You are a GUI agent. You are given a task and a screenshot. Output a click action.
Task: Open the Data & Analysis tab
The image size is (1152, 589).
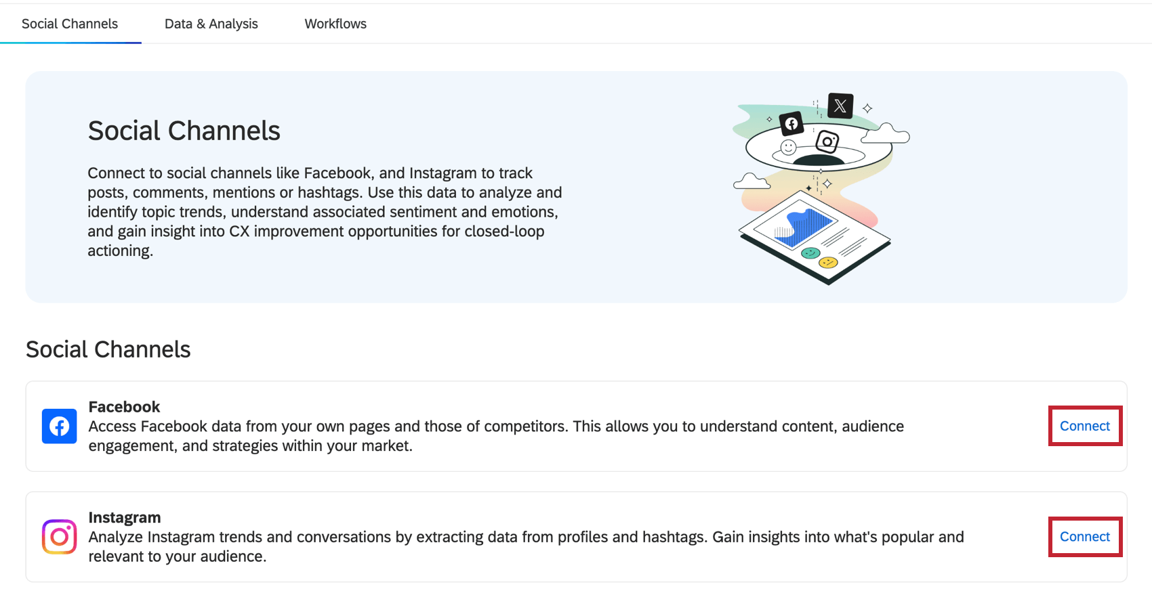[211, 24]
